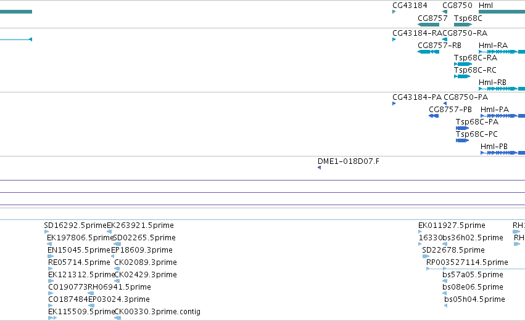Click the DME1-018D07.F feature label

pyautogui.click(x=349, y=161)
